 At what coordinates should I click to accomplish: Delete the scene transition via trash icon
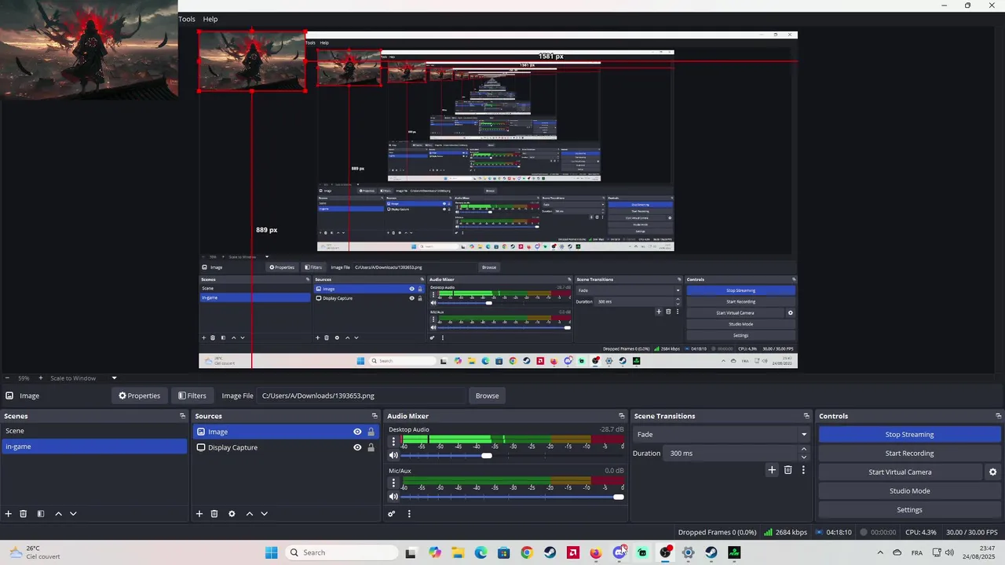(x=788, y=470)
